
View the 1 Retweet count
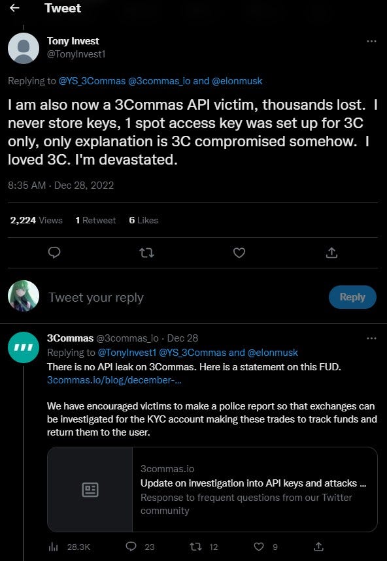click(95, 220)
